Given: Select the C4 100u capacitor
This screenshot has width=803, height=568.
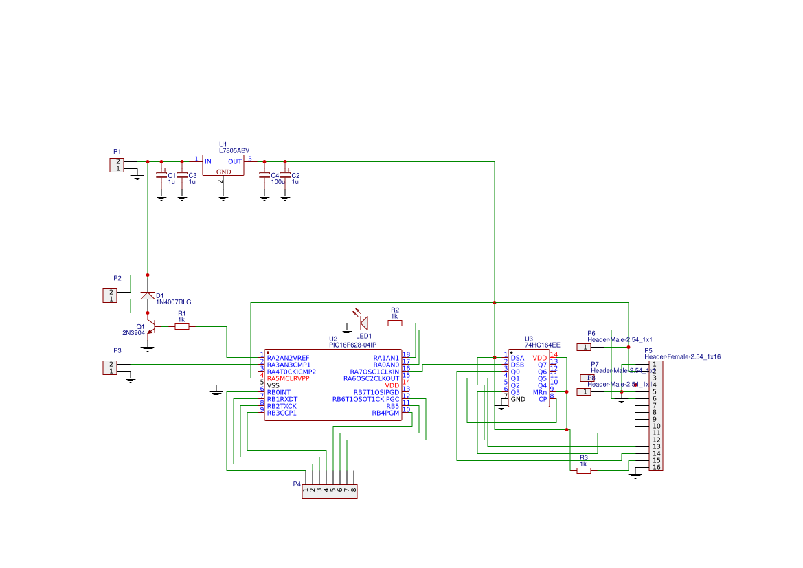Looking at the screenshot, I should coord(264,175).
